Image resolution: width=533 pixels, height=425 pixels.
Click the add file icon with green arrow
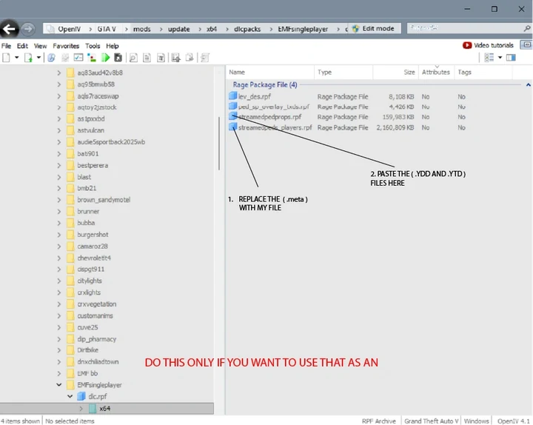[28, 58]
